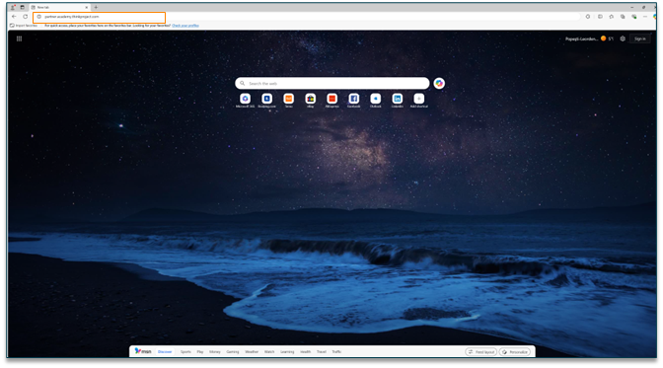Viewport: 663px width, 368px height.
Task: Open the eBay shortcut
Action: tap(311, 101)
